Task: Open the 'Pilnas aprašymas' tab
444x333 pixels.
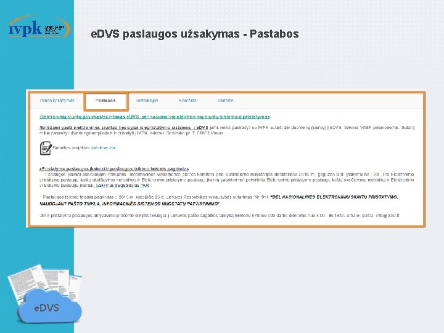Action: click(x=57, y=101)
